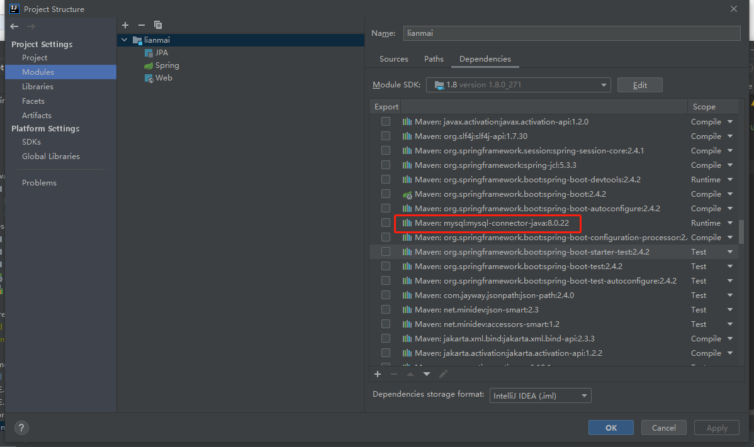The width and height of the screenshot is (754, 447).
Task: Check Export for spring-boot-devtools
Action: coord(386,179)
